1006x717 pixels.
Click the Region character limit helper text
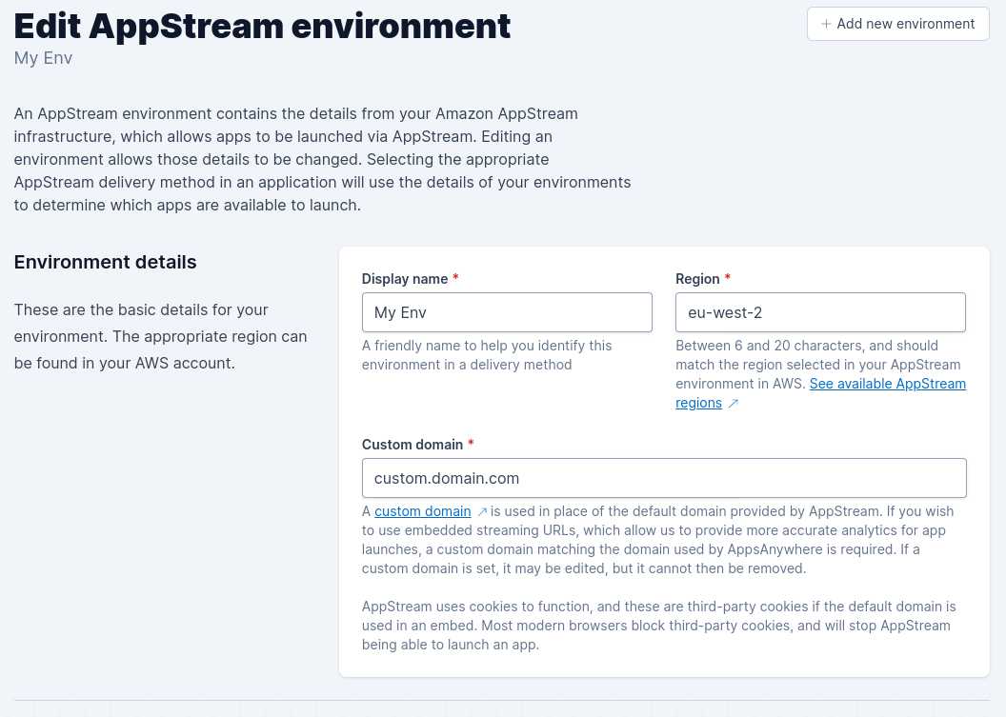tap(806, 346)
